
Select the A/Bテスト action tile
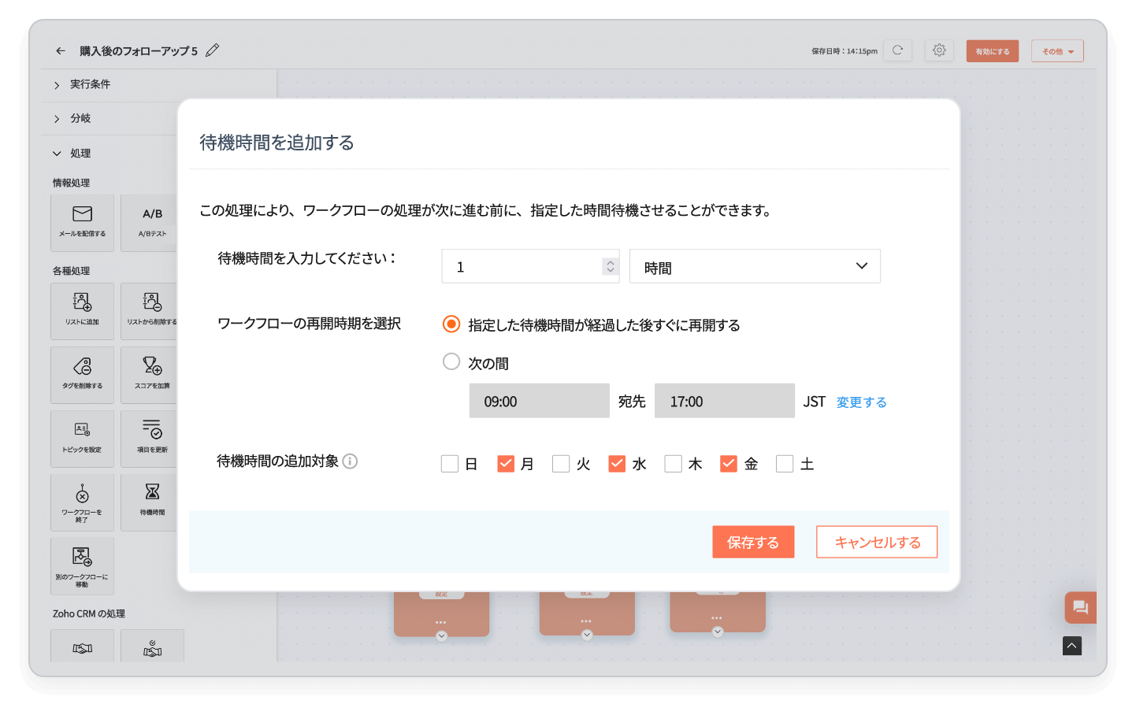tap(149, 223)
